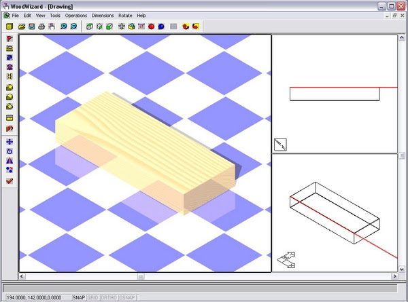Toggle OSNAP mode in status bar
408x302 pixels.
(x=127, y=297)
